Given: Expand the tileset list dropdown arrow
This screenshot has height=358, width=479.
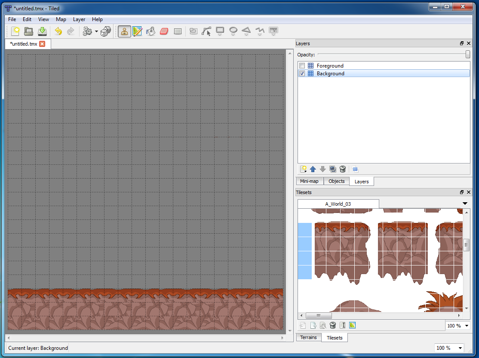Looking at the screenshot, I should [465, 204].
